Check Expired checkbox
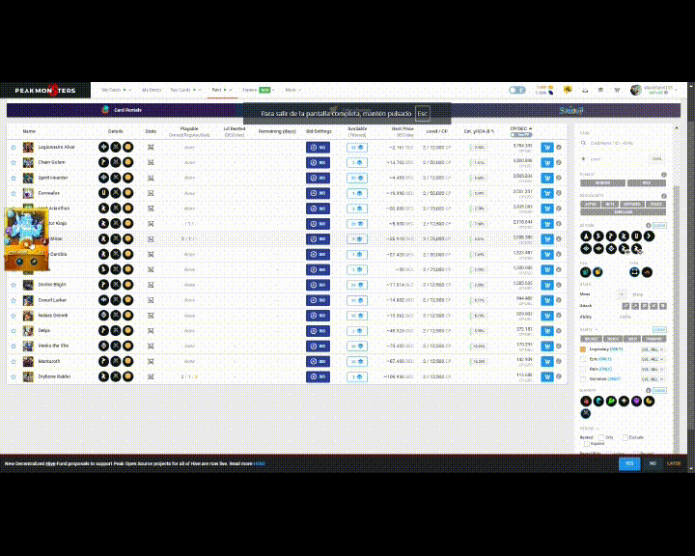 (587, 443)
